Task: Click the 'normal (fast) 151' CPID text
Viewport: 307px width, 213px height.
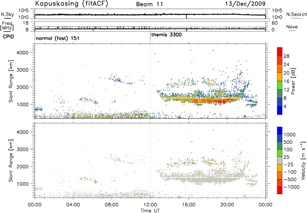Action: (58, 38)
